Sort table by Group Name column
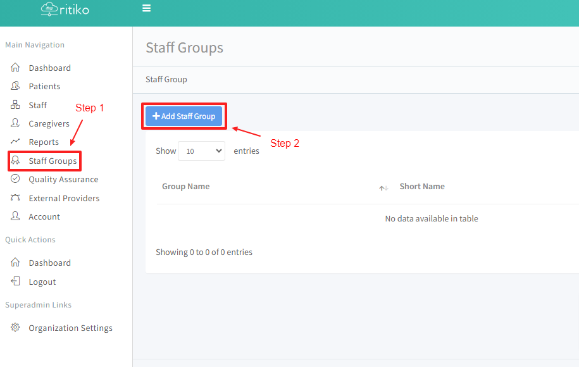Viewport: 579px width, 367px height. 186,187
